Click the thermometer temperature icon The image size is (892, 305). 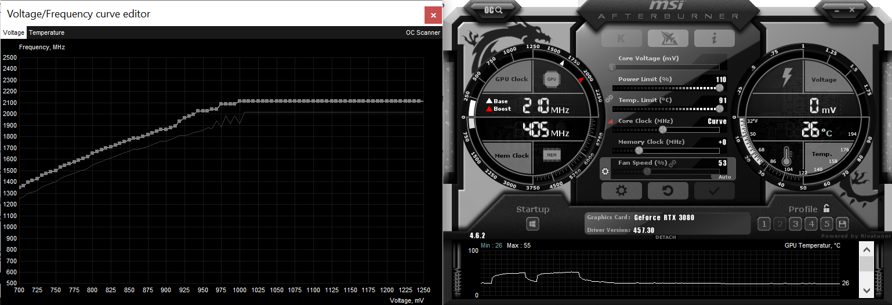click(786, 155)
